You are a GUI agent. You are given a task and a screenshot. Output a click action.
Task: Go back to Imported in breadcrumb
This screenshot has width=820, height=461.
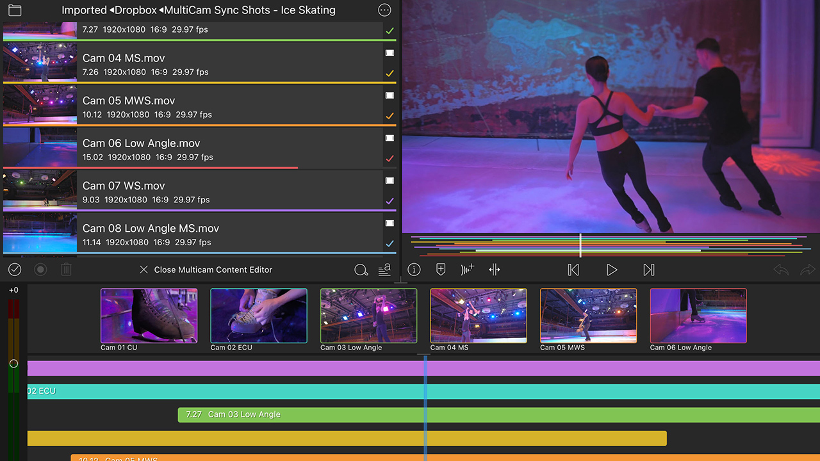84,10
